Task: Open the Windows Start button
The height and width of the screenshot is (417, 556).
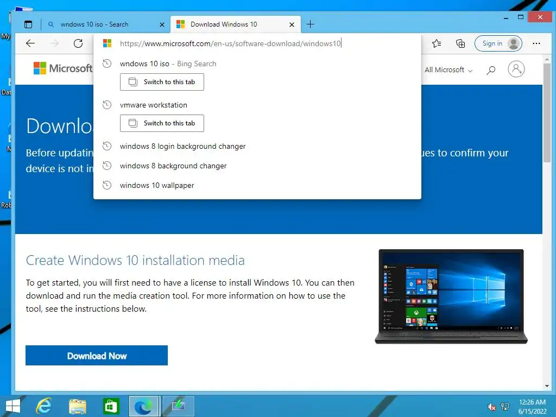Action: [13, 406]
